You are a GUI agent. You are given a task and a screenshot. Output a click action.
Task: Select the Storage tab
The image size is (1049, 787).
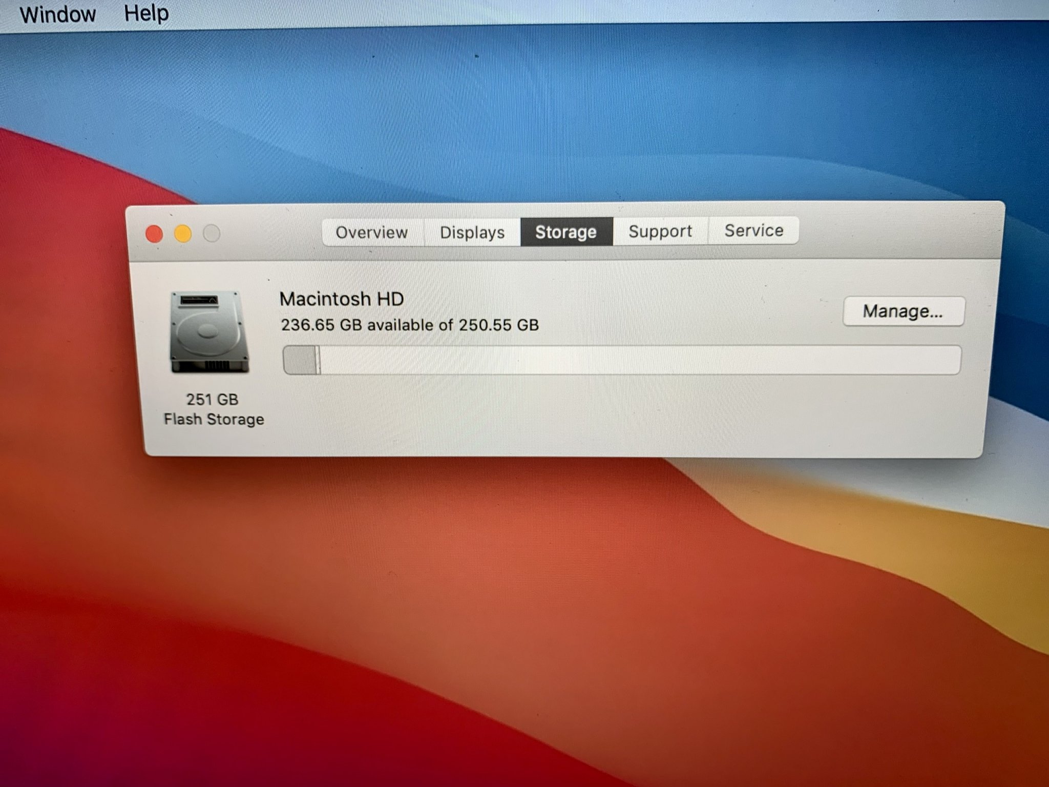tap(566, 232)
